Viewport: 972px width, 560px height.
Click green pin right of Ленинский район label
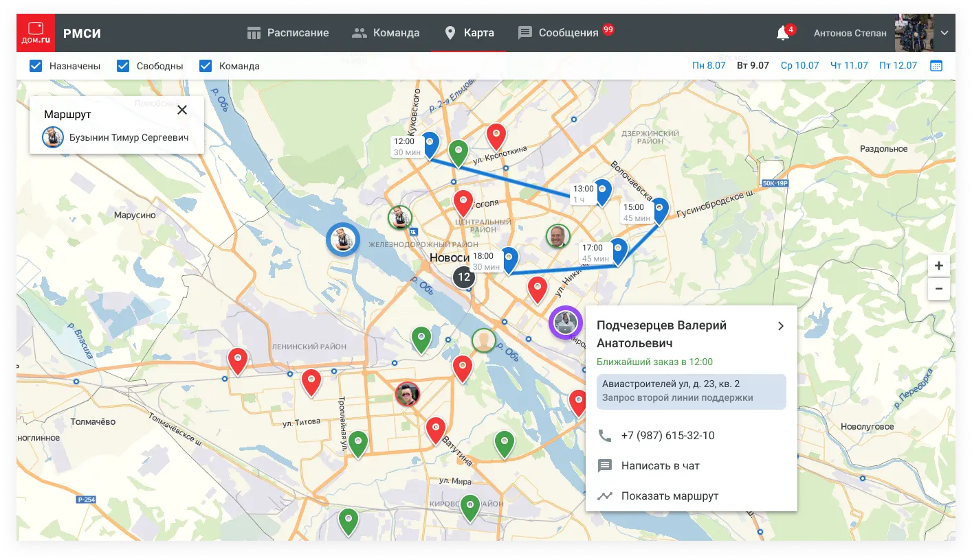coord(421,340)
